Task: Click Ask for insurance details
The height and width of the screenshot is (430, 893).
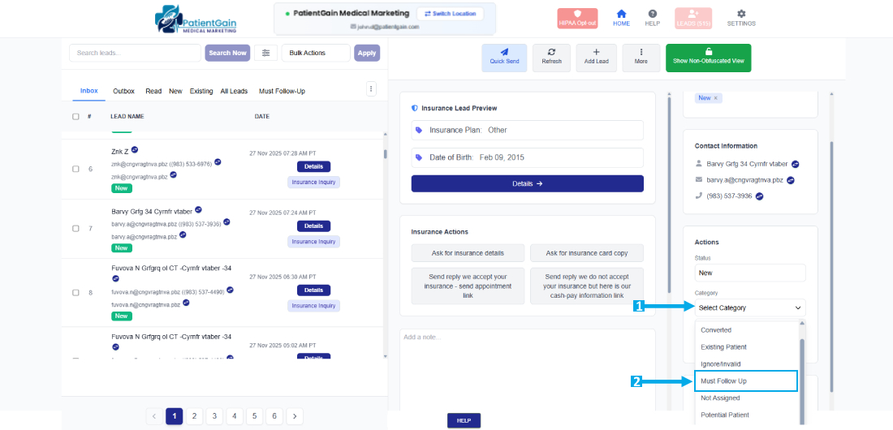Action: (468, 253)
